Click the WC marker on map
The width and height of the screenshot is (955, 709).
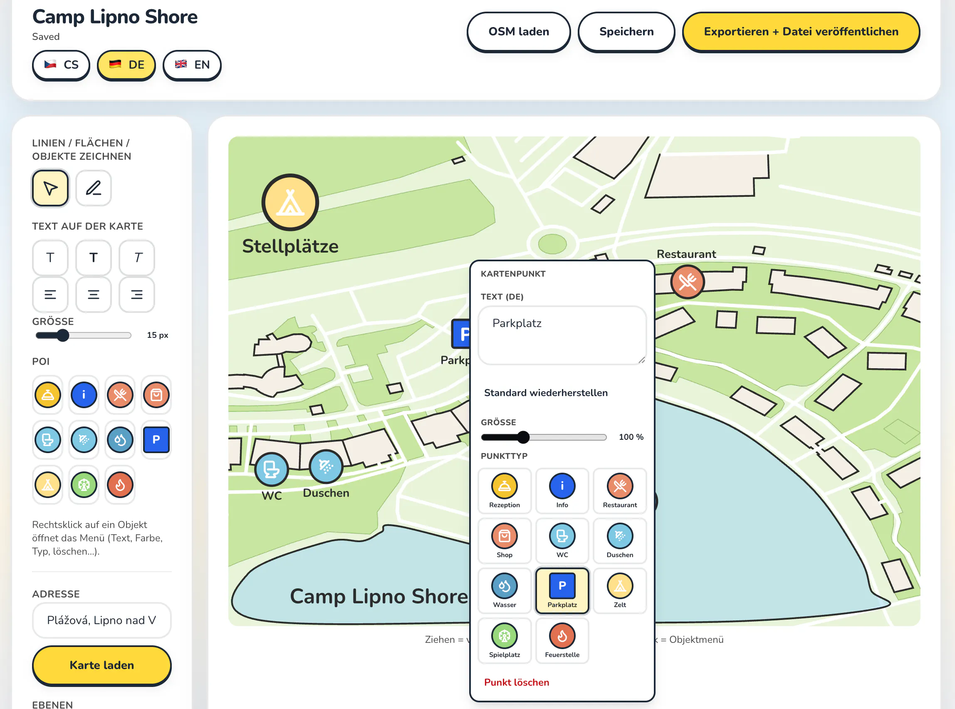pos(272,469)
